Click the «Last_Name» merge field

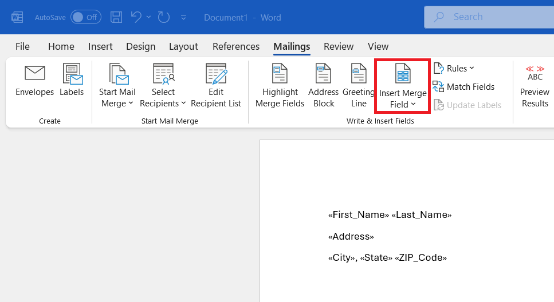tap(422, 215)
